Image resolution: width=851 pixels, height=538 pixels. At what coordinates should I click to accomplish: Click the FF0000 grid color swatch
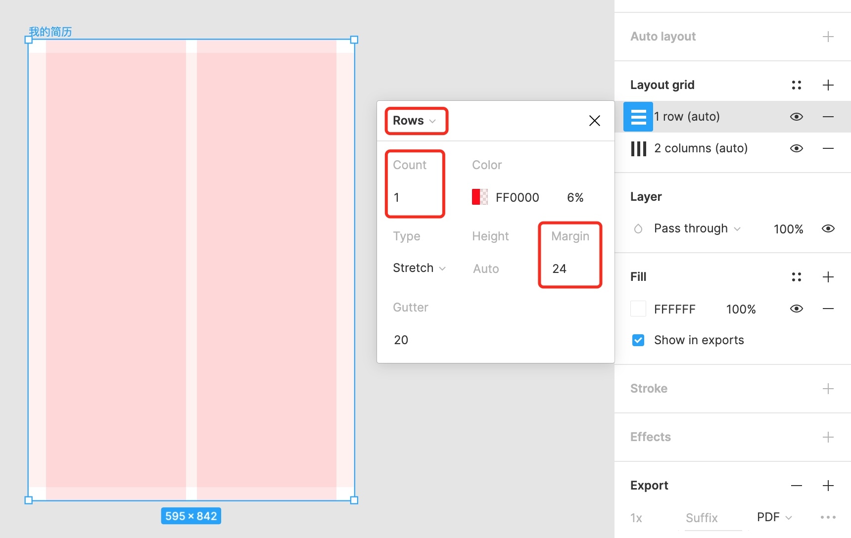pos(479,197)
